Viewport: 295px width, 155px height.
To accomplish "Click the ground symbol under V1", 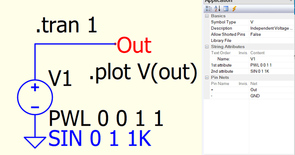I will coord(35,142).
